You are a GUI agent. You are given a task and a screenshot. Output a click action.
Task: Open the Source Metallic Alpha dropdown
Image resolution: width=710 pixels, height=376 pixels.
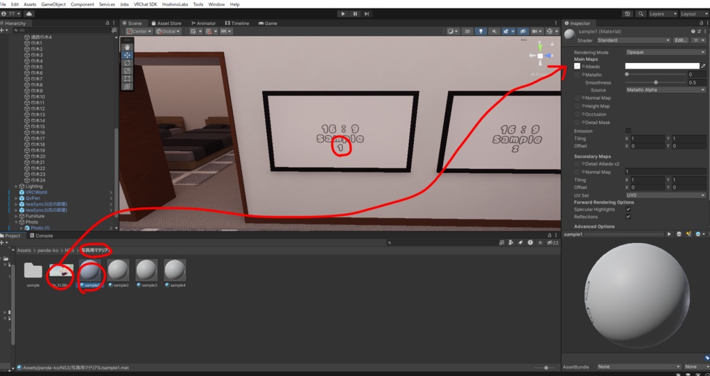click(666, 89)
